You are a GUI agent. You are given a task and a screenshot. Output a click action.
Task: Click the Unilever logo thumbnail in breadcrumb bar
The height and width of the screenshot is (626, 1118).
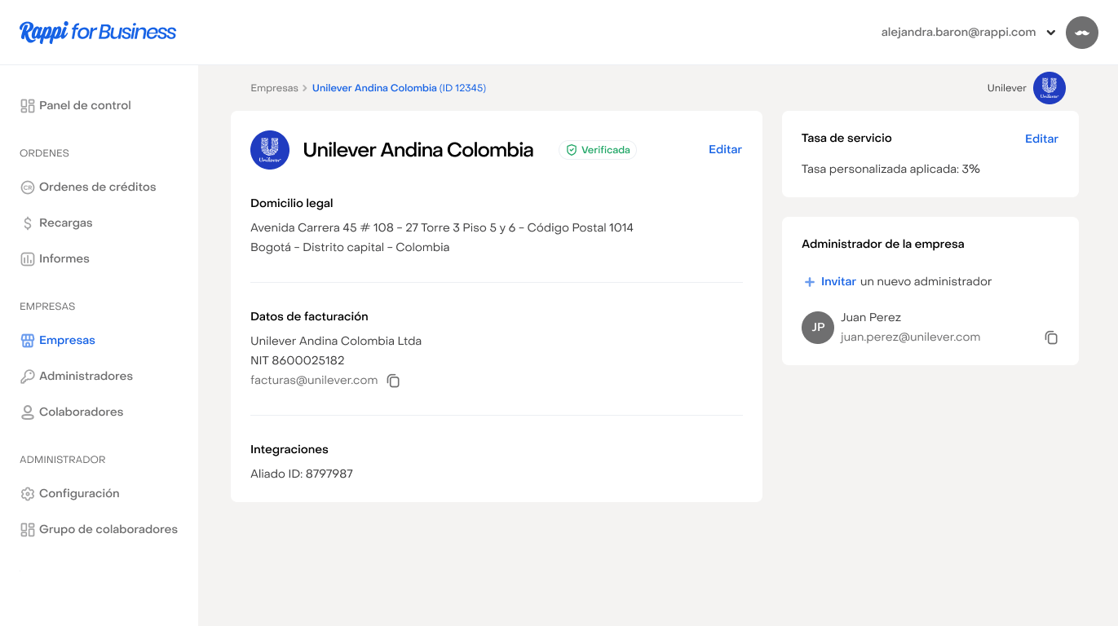tap(1049, 88)
